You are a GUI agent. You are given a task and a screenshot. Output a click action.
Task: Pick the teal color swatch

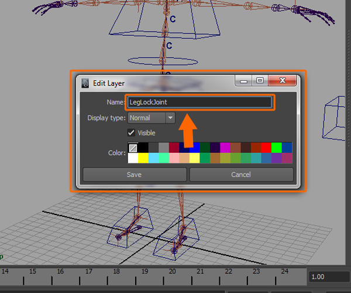click(256, 158)
